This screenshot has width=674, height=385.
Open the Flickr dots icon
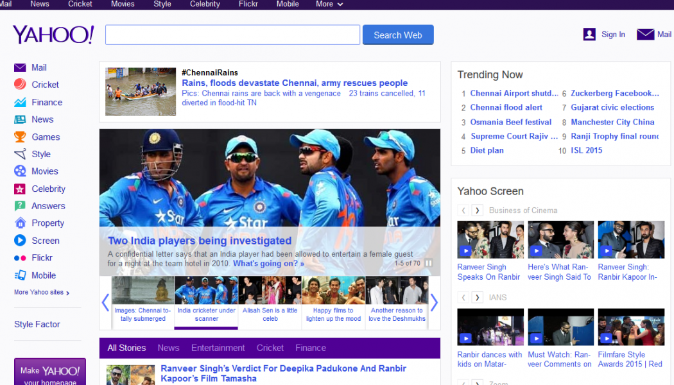click(x=20, y=258)
